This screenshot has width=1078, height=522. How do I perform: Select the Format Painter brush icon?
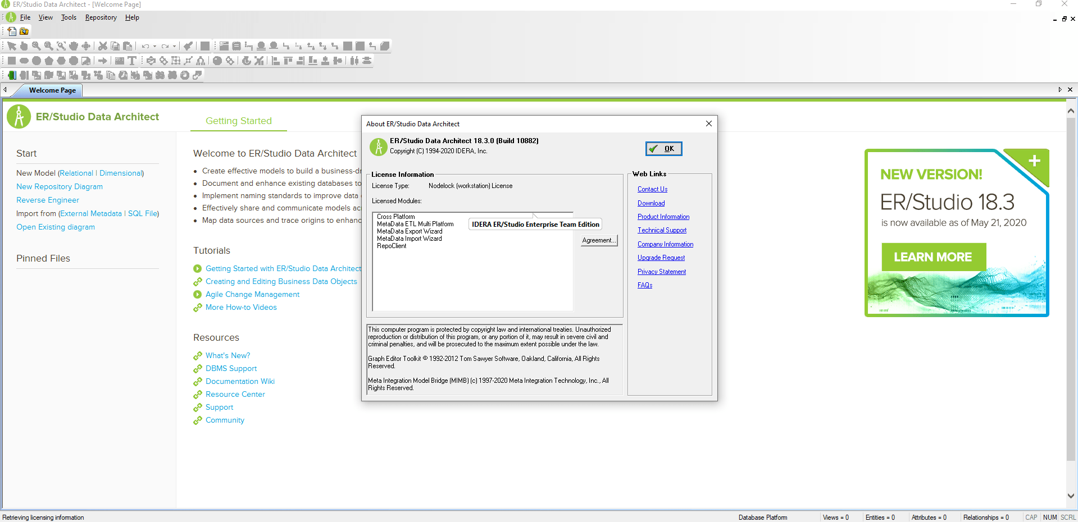[188, 46]
